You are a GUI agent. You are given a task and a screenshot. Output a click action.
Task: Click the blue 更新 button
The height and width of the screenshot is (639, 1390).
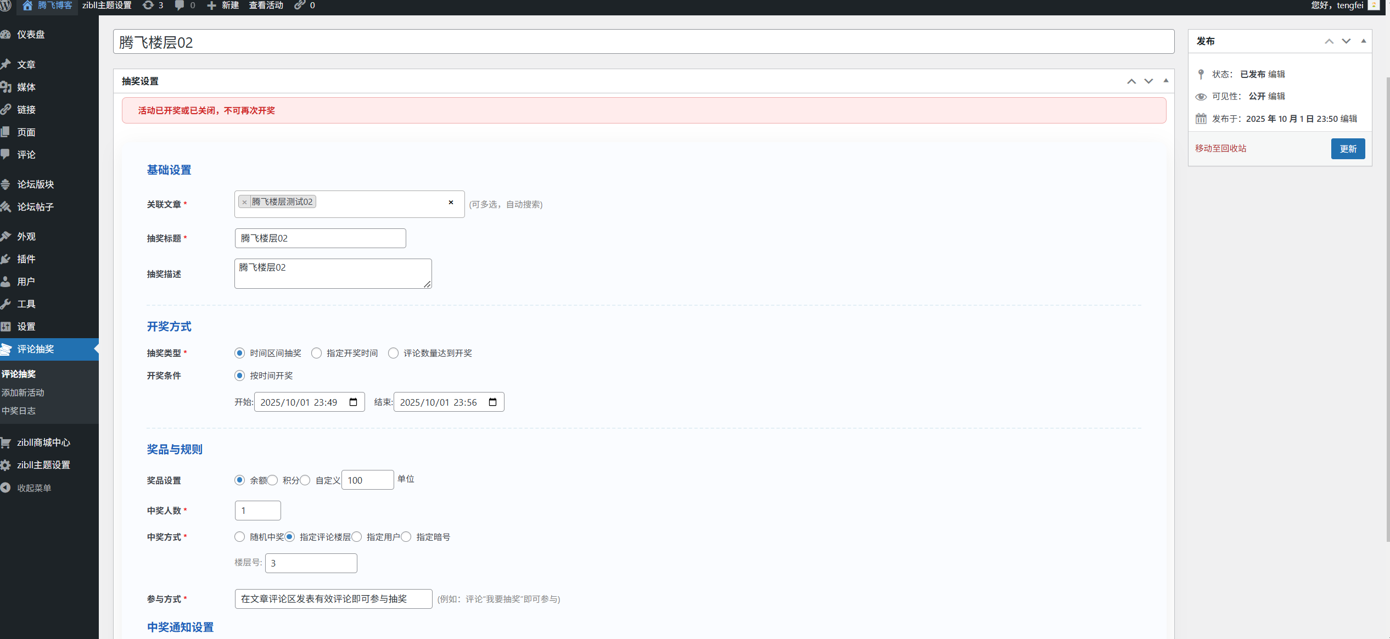point(1348,149)
